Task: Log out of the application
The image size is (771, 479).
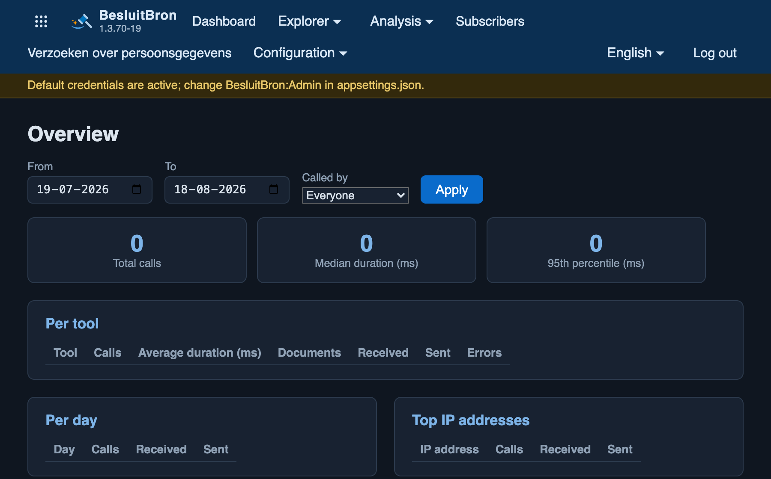Action: tap(715, 53)
